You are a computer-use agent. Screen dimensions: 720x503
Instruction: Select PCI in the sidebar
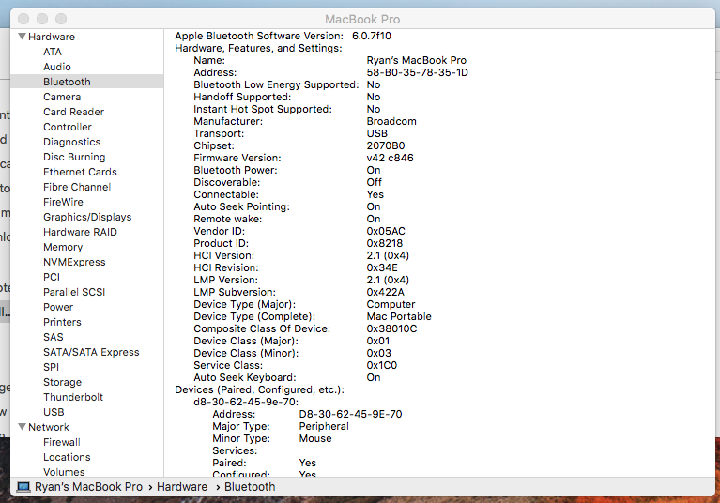(x=52, y=277)
